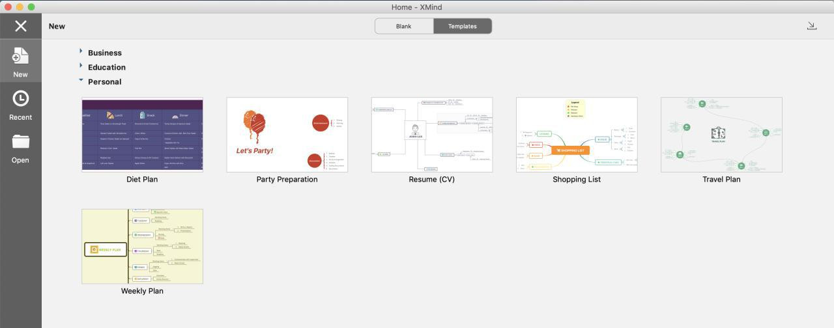
Task: Click the Business section heading
Action: click(105, 53)
